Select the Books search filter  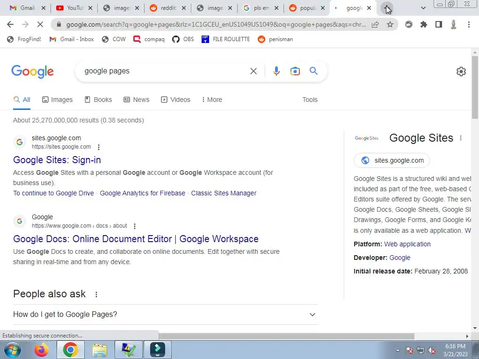point(98,100)
